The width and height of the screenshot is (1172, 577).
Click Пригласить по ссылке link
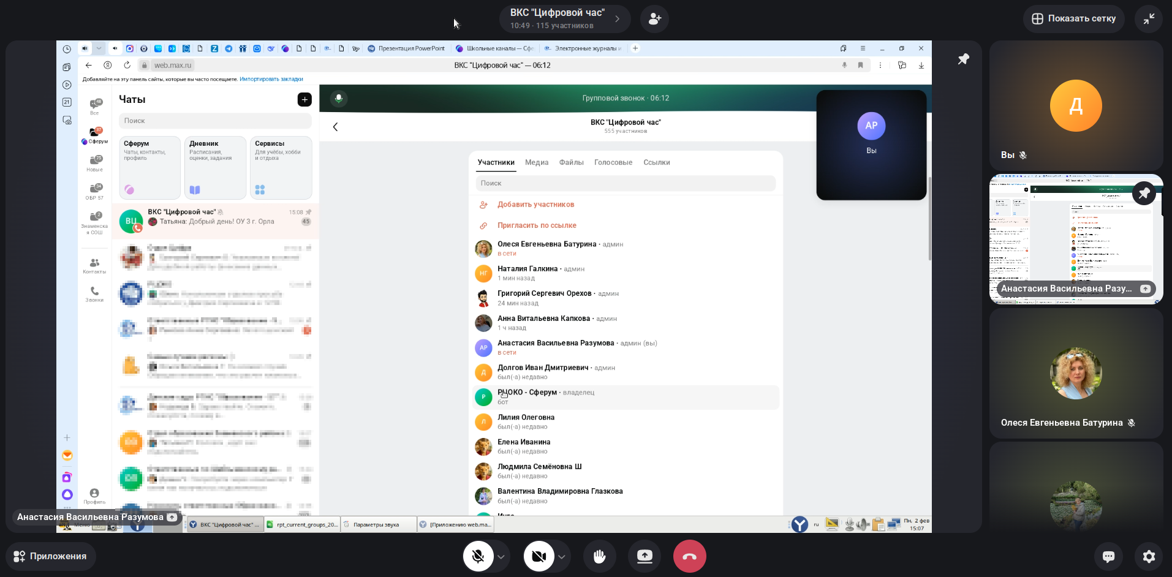point(537,225)
